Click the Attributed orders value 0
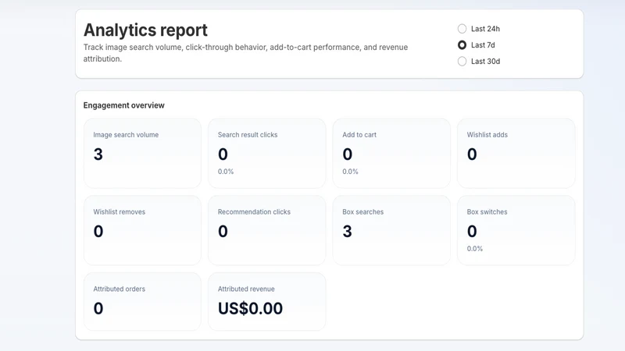Image resolution: width=625 pixels, height=351 pixels. [x=98, y=309]
